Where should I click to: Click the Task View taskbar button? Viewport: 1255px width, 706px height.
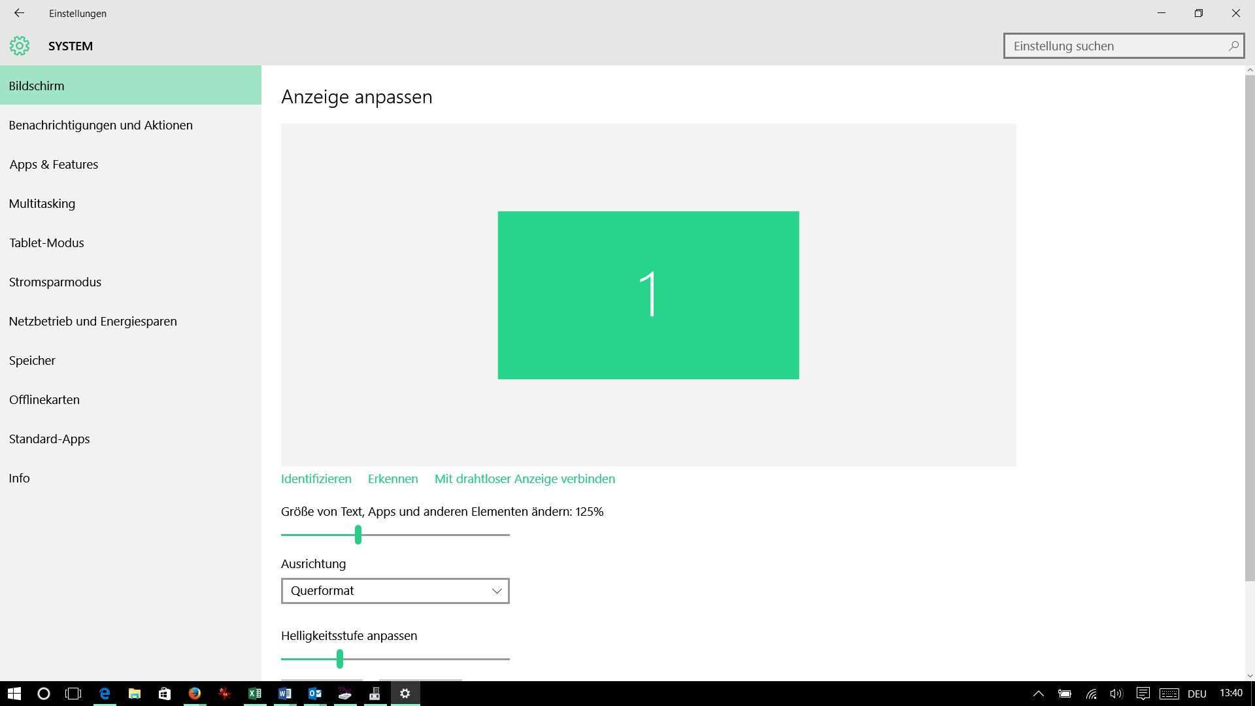73,694
